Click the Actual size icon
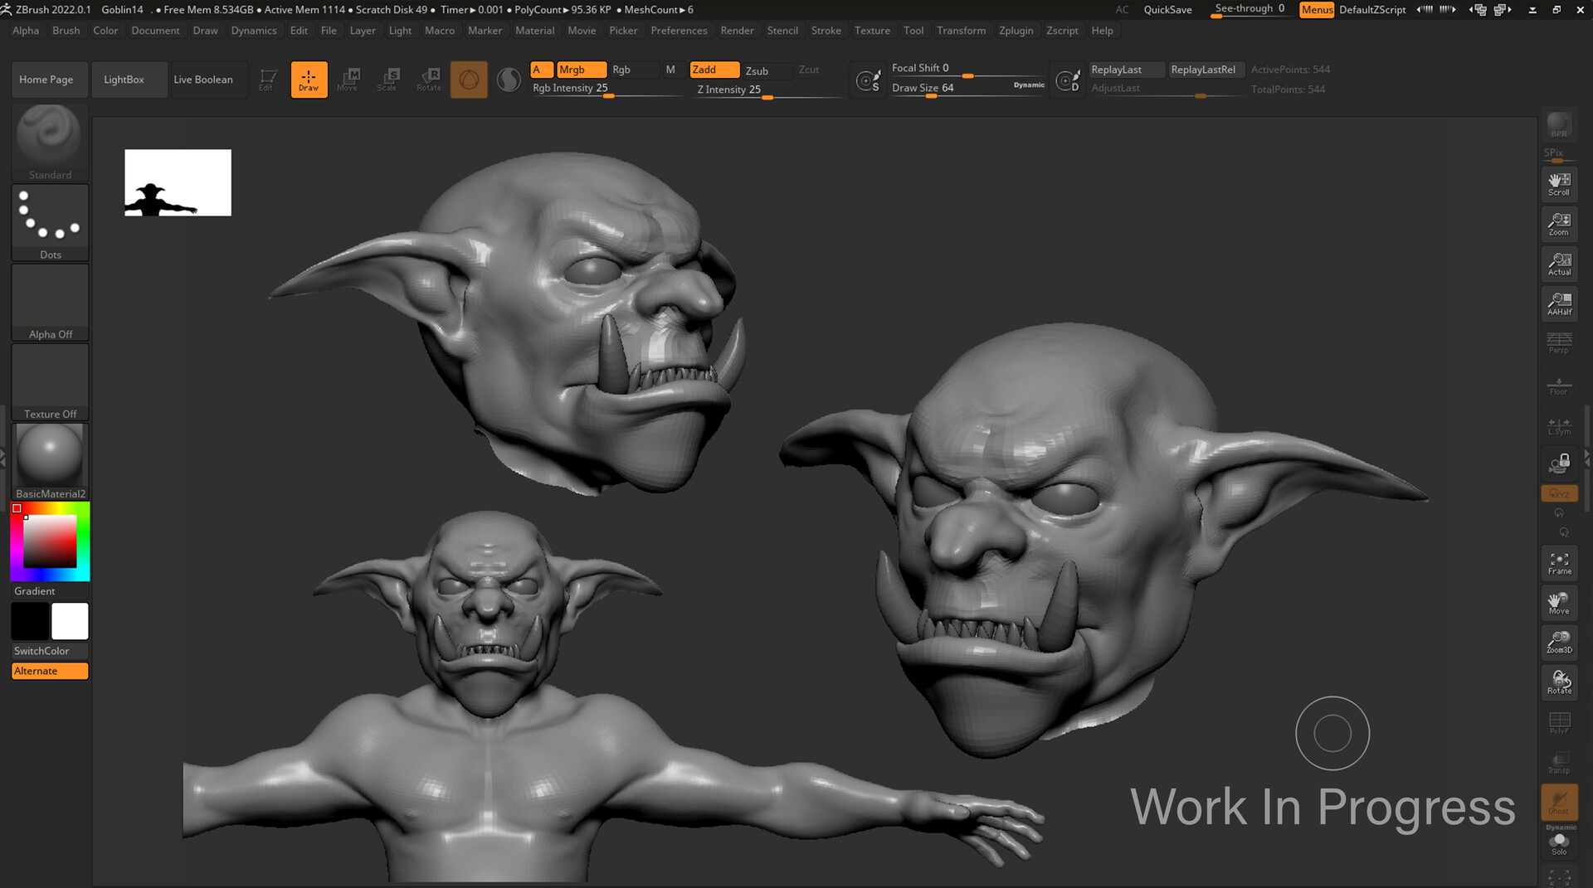This screenshot has width=1593, height=888. coord(1559,263)
